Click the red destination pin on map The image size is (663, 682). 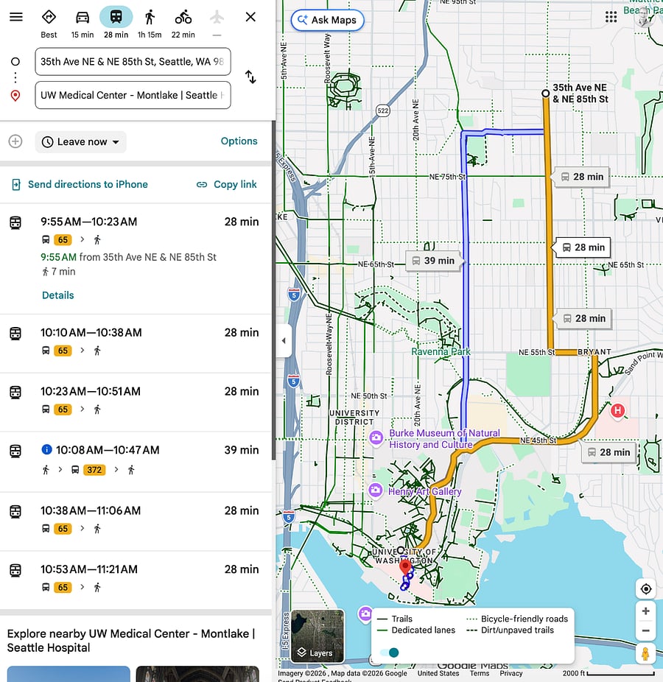coord(405,568)
